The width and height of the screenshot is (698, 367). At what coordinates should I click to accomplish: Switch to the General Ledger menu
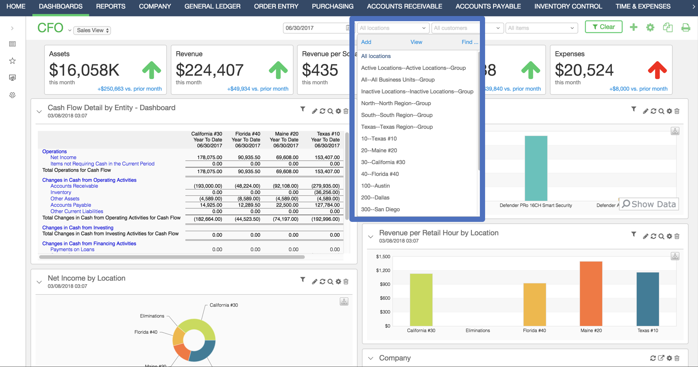pos(212,6)
